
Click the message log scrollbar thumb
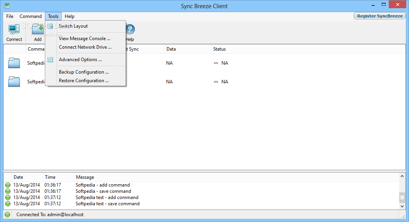click(x=402, y=197)
